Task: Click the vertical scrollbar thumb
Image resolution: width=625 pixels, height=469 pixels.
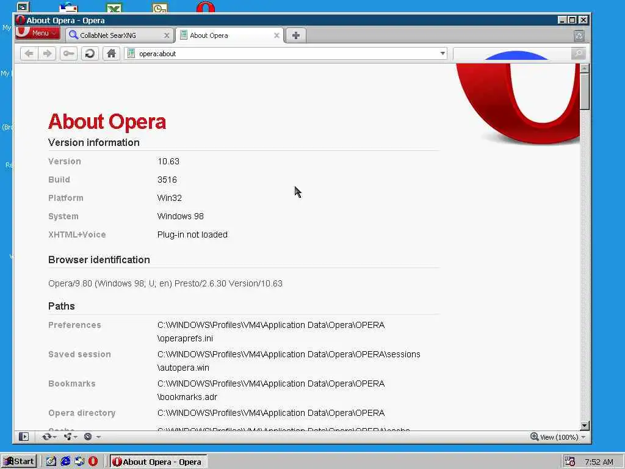Action: tap(585, 92)
